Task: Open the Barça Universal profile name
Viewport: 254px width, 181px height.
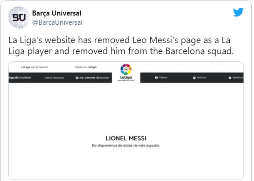Action: tap(57, 13)
